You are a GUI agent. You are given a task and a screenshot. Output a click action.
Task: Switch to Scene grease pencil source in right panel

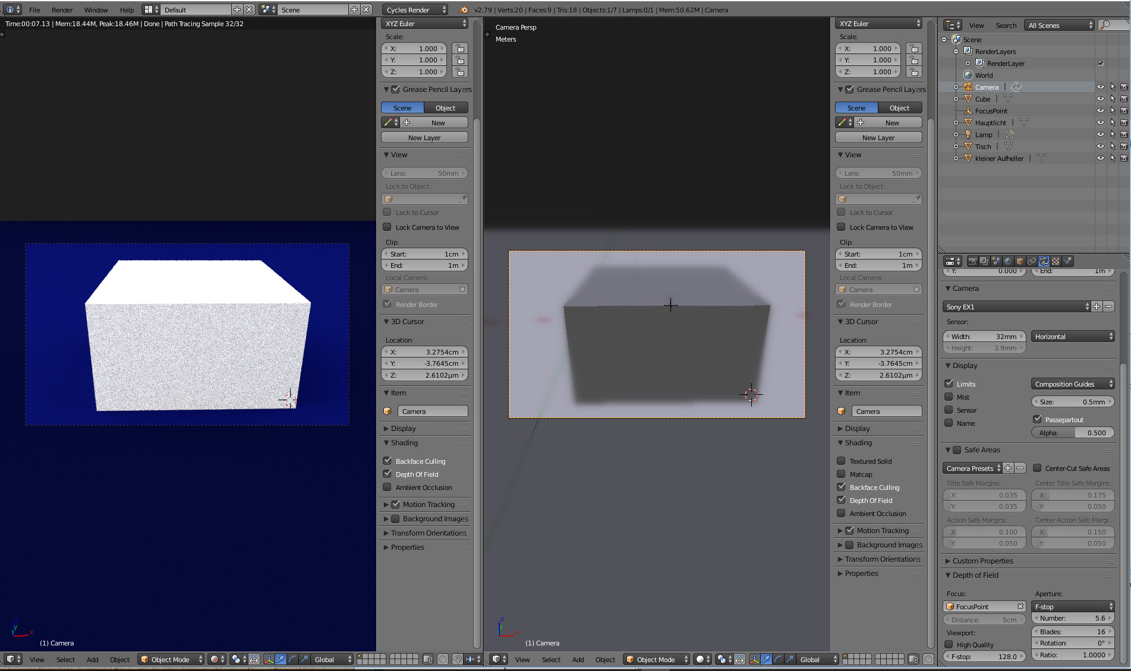tap(856, 107)
